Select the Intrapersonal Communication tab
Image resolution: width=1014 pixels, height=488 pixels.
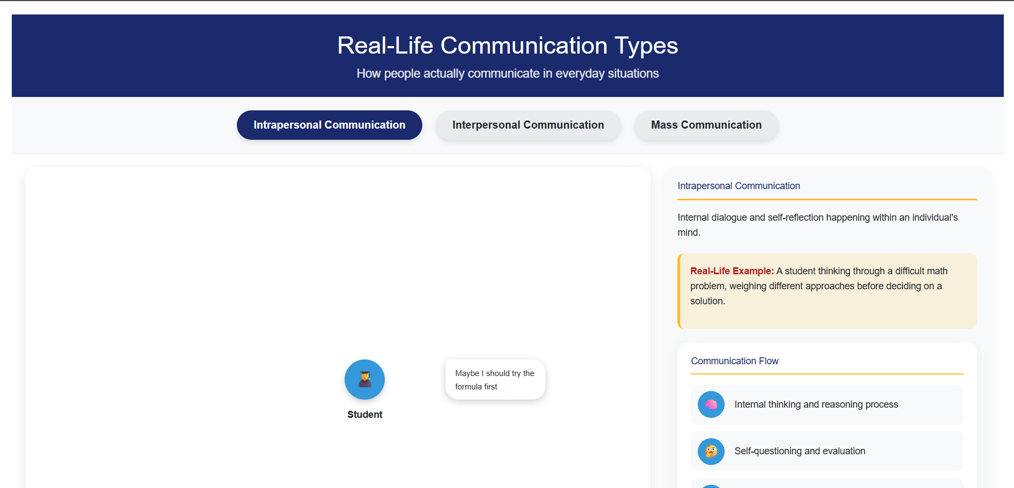[329, 125]
